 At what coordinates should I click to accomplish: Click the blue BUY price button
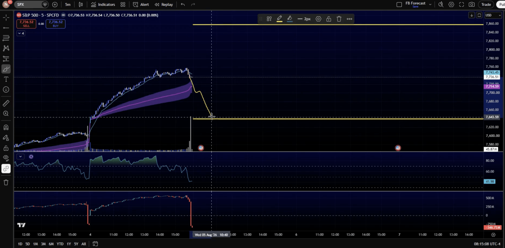(56, 24)
